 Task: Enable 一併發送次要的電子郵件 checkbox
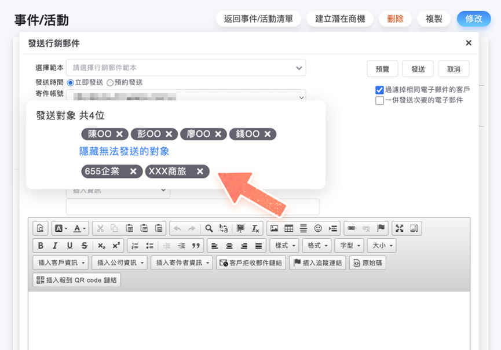(x=380, y=100)
